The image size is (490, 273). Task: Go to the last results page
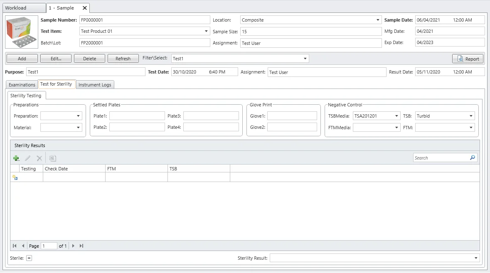pos(81,246)
